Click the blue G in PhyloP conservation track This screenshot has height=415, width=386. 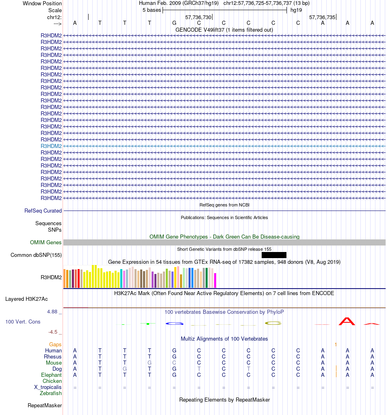[x=174, y=324]
